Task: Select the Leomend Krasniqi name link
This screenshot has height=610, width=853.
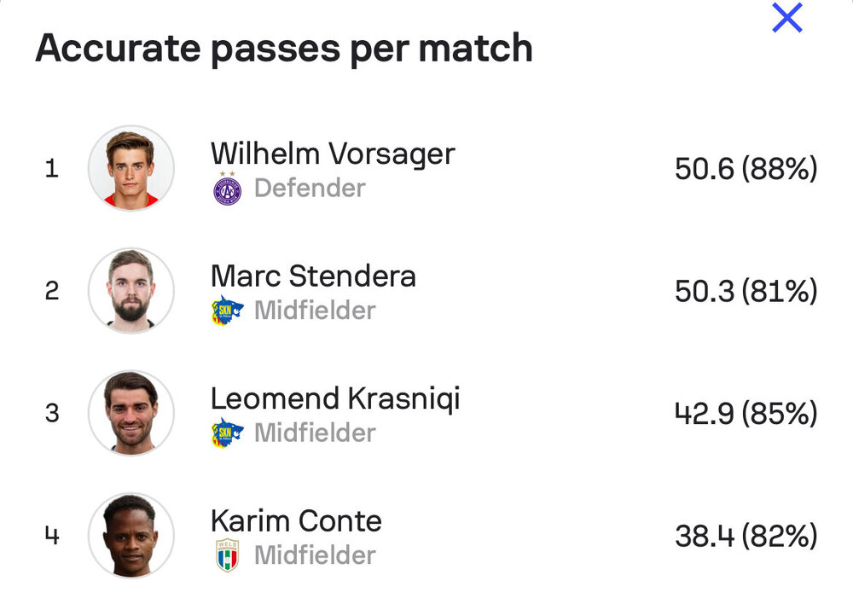Action: [335, 399]
